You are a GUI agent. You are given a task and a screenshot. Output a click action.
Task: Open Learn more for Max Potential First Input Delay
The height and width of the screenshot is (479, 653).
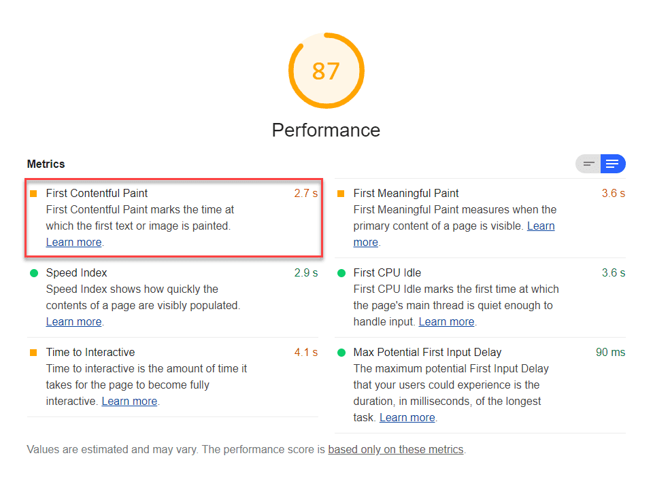click(x=407, y=417)
